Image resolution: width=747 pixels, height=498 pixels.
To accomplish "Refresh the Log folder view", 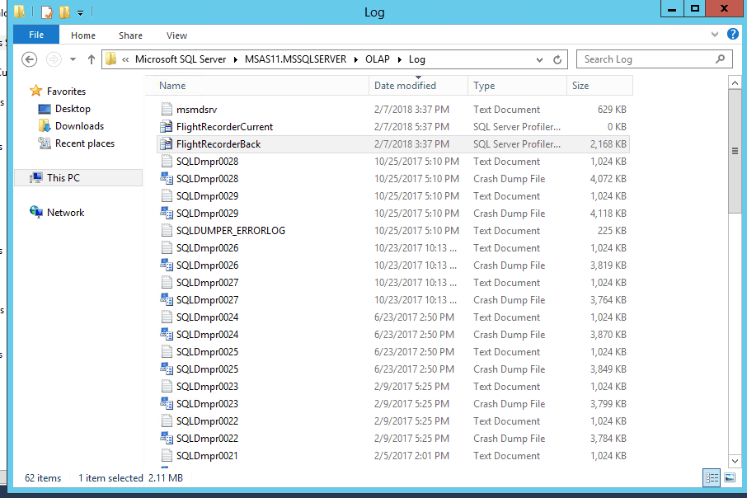I will pos(557,59).
